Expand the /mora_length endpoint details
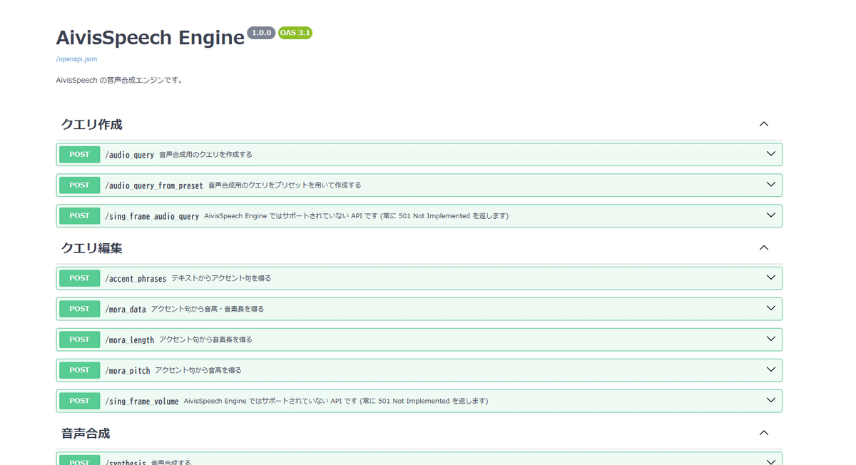Screen dimensions: 856x465 (770, 339)
